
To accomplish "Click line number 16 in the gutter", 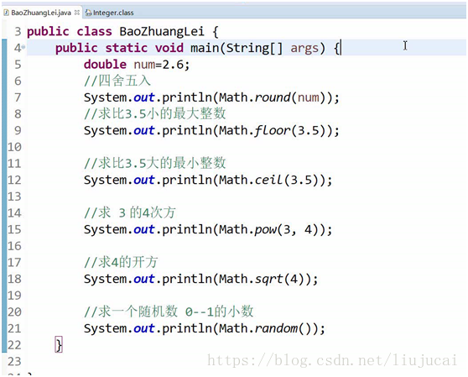I will click(x=14, y=247).
